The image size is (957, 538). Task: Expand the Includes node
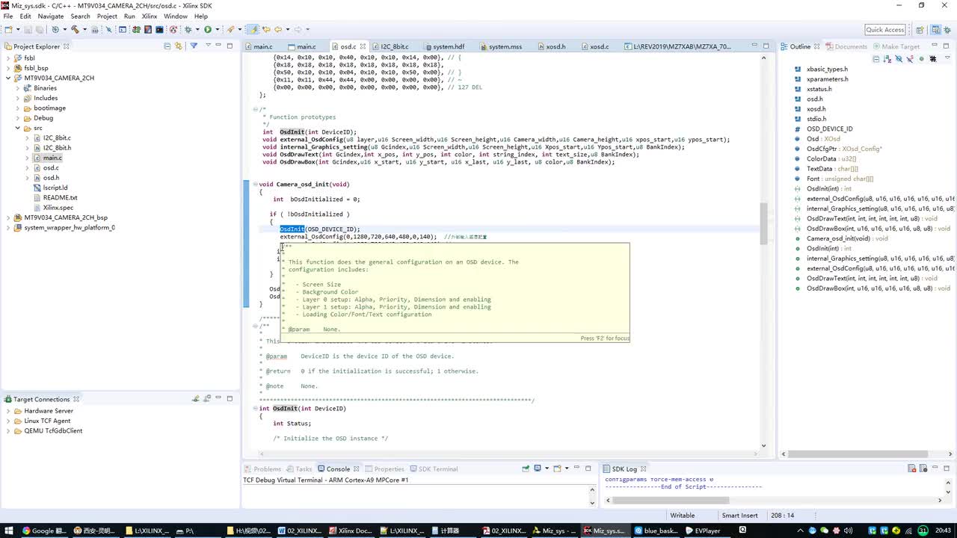(17, 98)
